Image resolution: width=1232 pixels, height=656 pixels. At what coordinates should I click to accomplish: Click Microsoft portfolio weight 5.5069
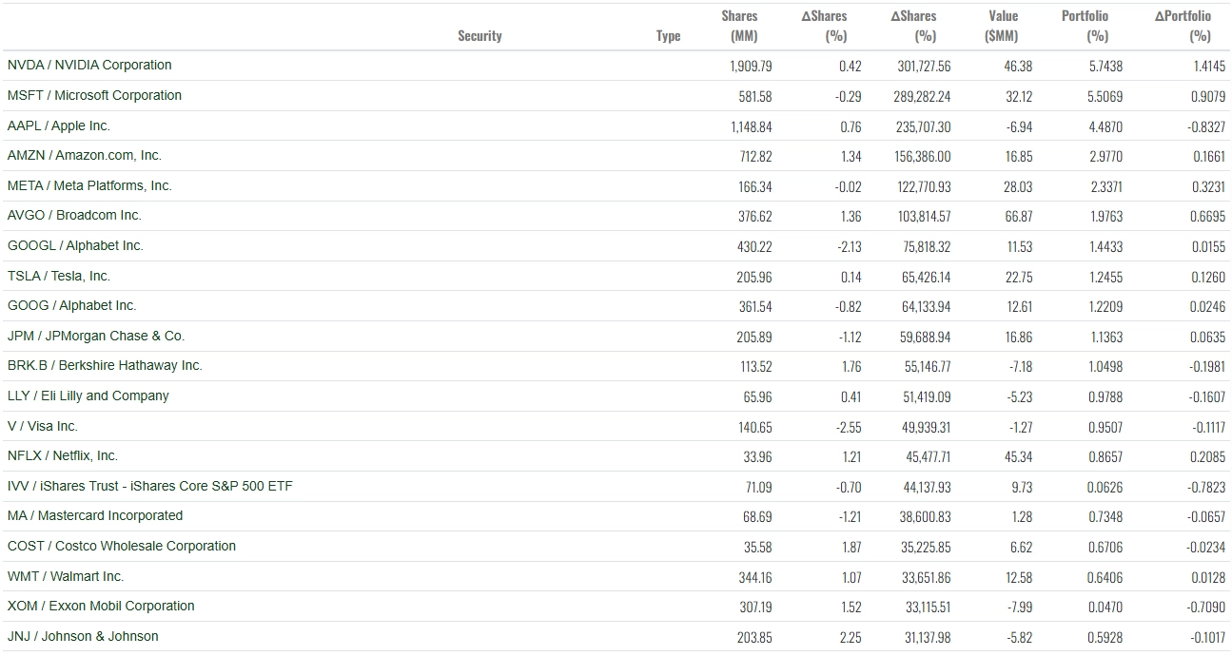click(1106, 97)
